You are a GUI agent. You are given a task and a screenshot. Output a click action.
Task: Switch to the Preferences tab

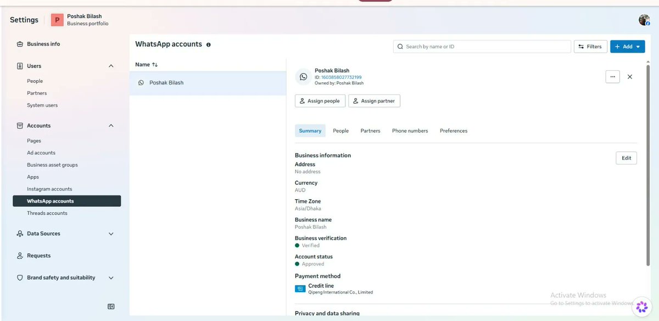[454, 131]
